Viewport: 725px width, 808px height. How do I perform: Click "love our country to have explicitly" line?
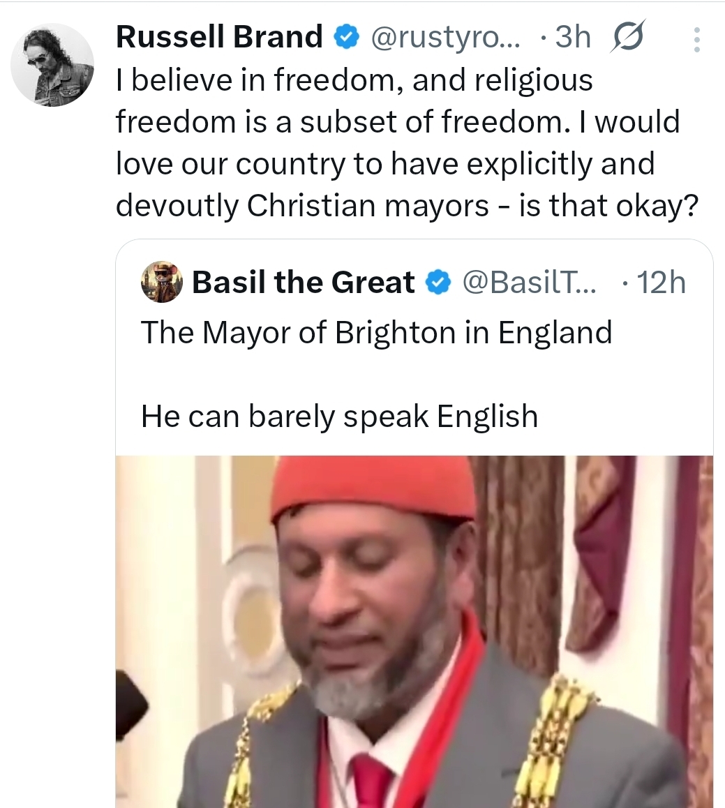[384, 163]
